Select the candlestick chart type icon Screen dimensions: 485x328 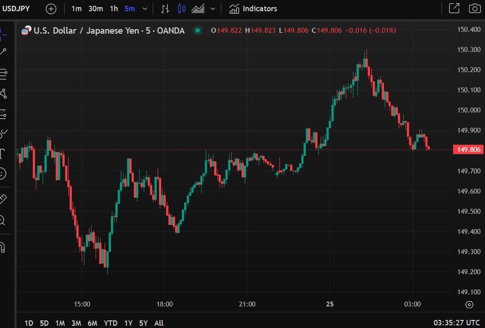point(182,9)
